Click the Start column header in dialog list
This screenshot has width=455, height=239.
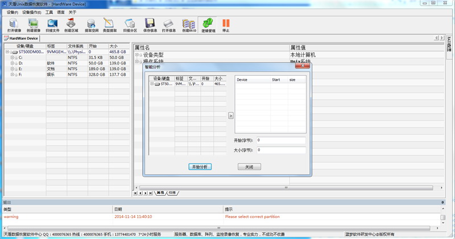coord(279,80)
